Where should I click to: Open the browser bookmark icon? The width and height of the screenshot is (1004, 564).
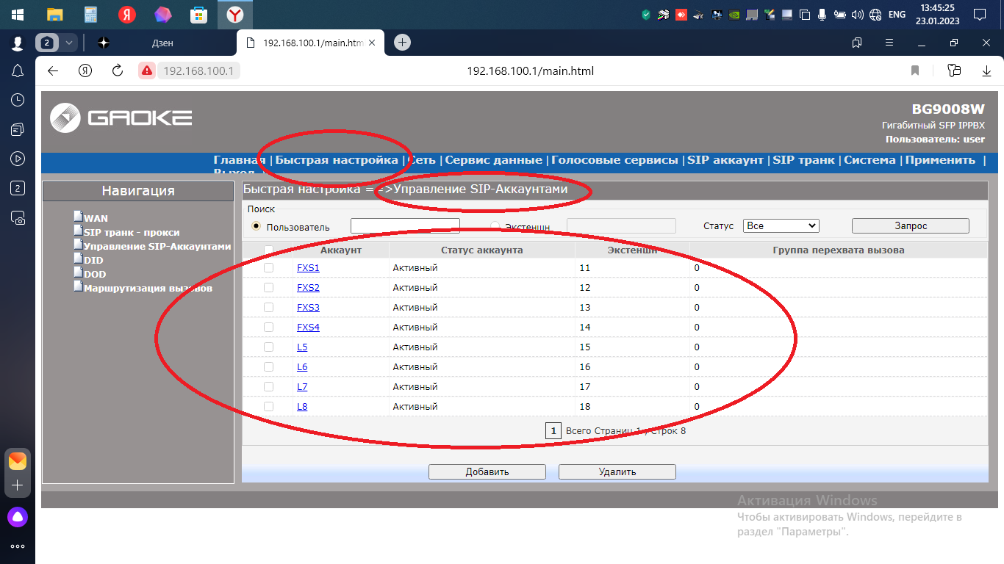point(915,70)
